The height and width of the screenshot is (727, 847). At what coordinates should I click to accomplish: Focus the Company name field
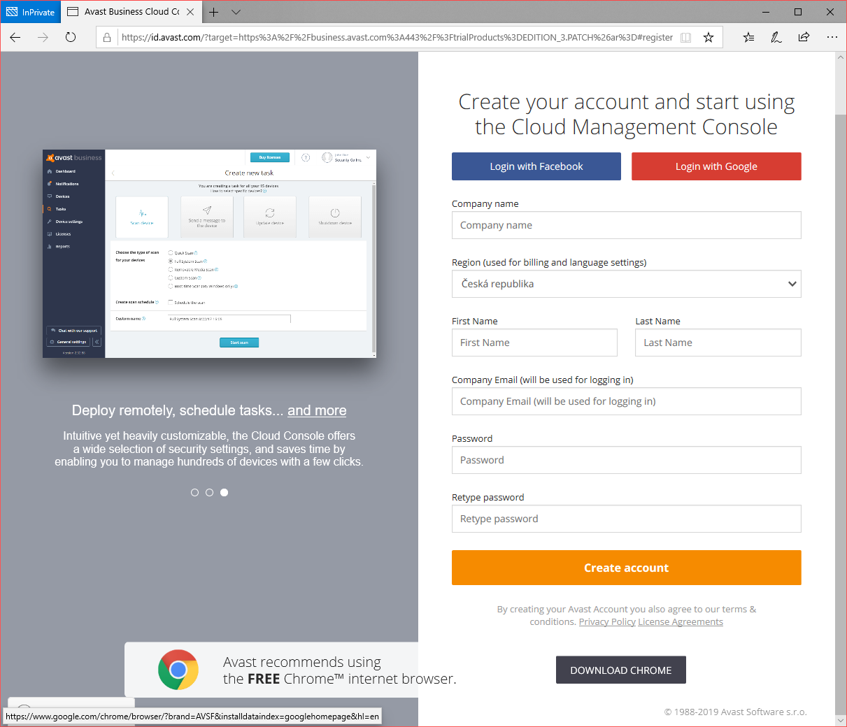pyautogui.click(x=627, y=225)
